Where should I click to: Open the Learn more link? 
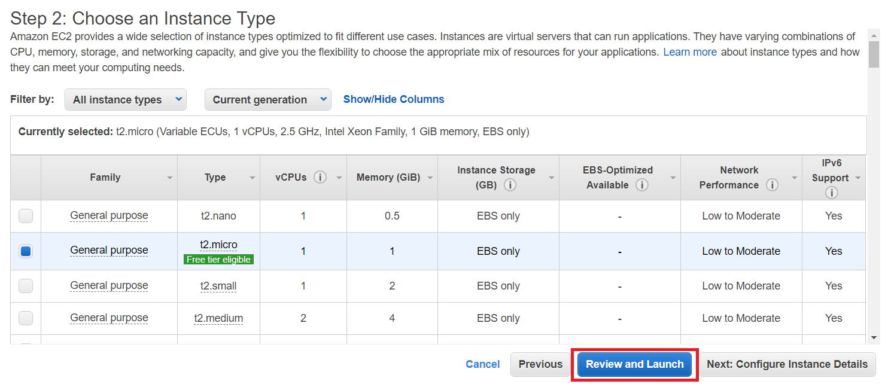coord(690,52)
